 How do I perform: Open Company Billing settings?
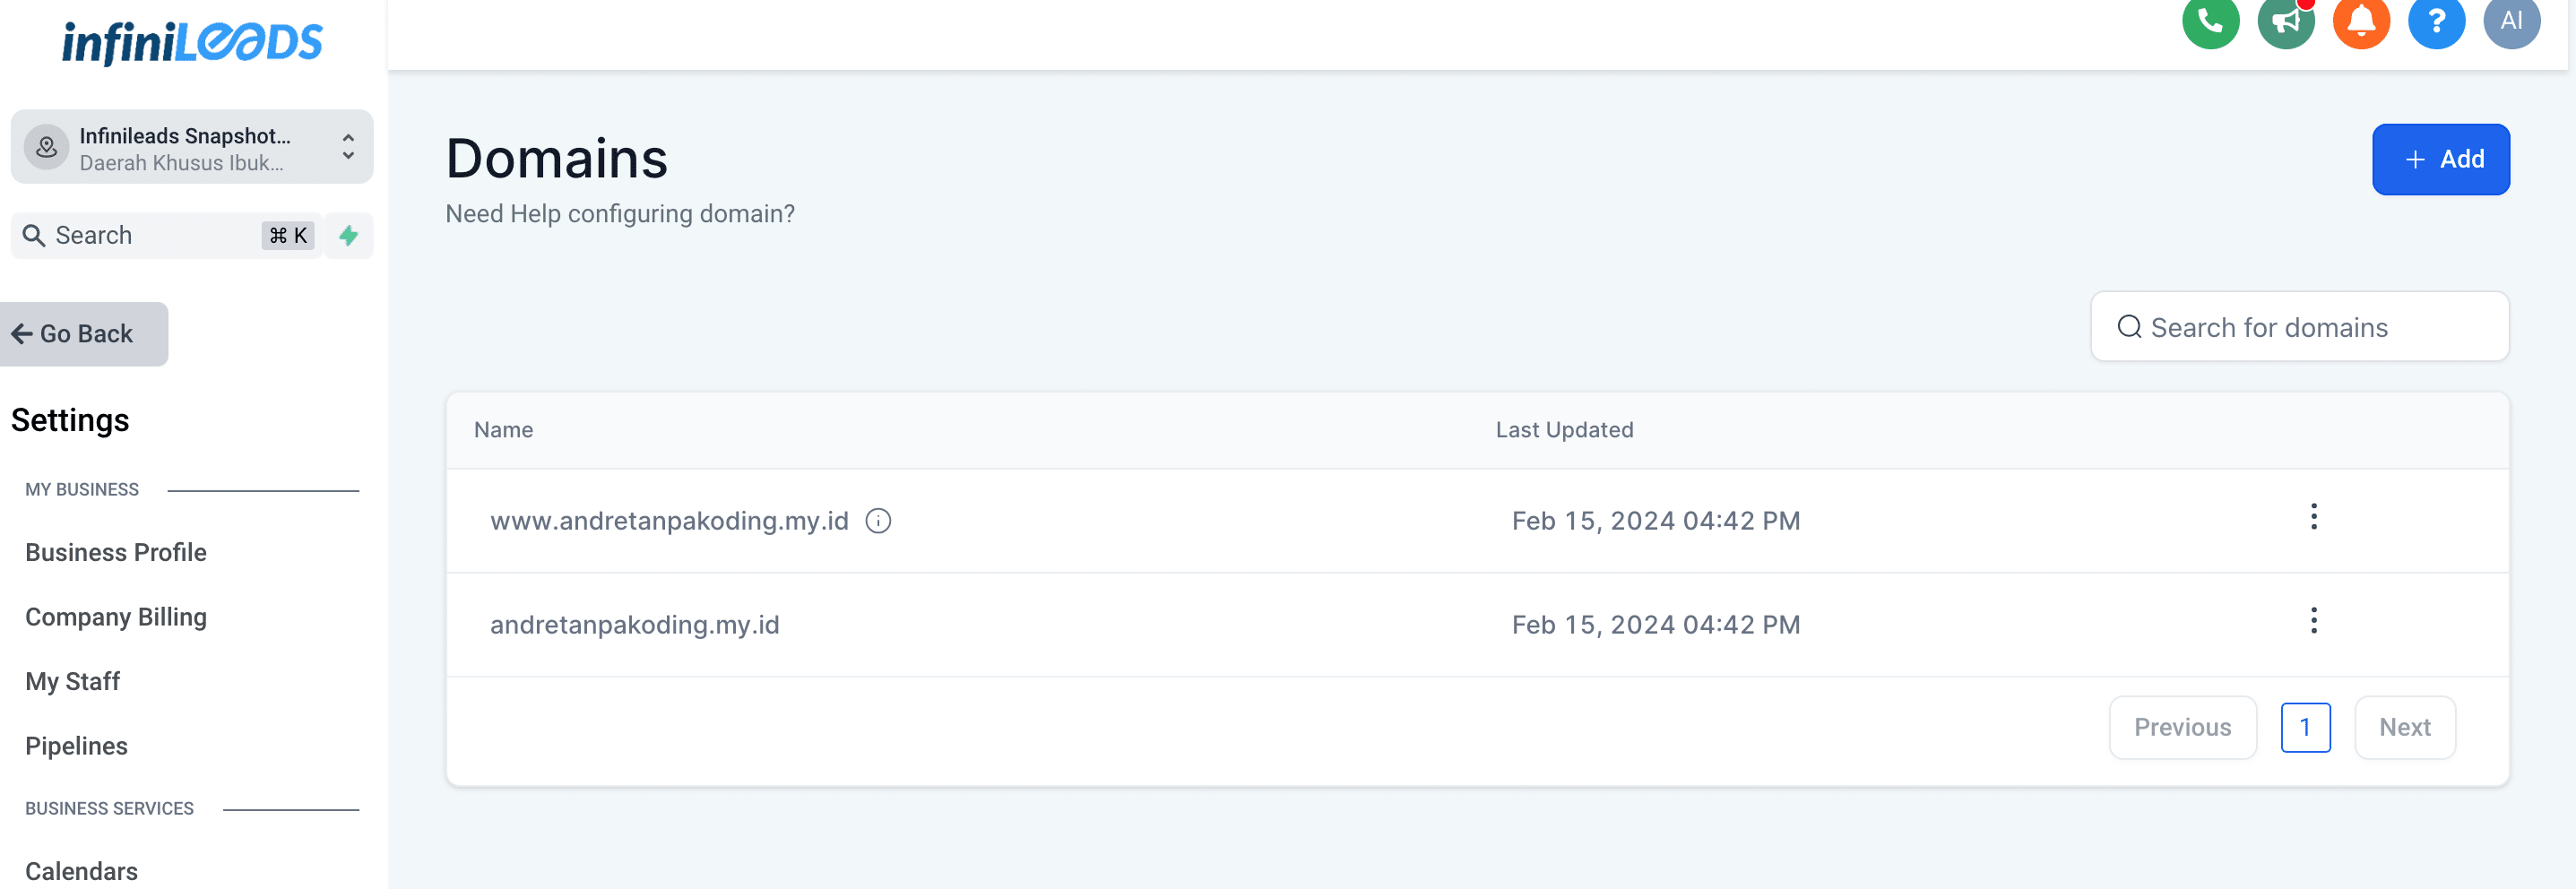[115, 617]
